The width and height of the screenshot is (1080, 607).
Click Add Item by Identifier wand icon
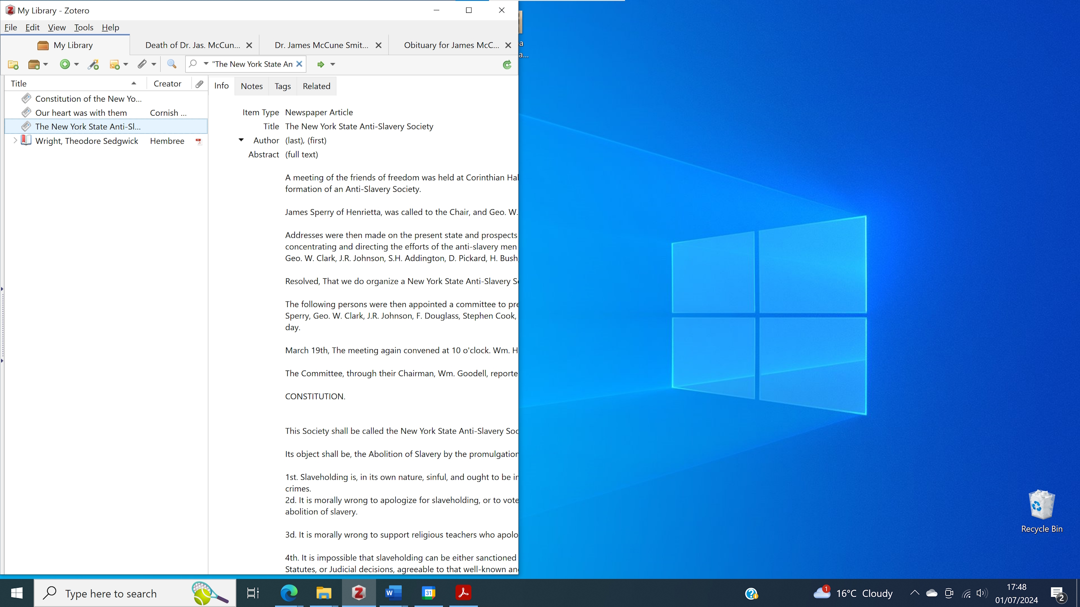[93, 65]
